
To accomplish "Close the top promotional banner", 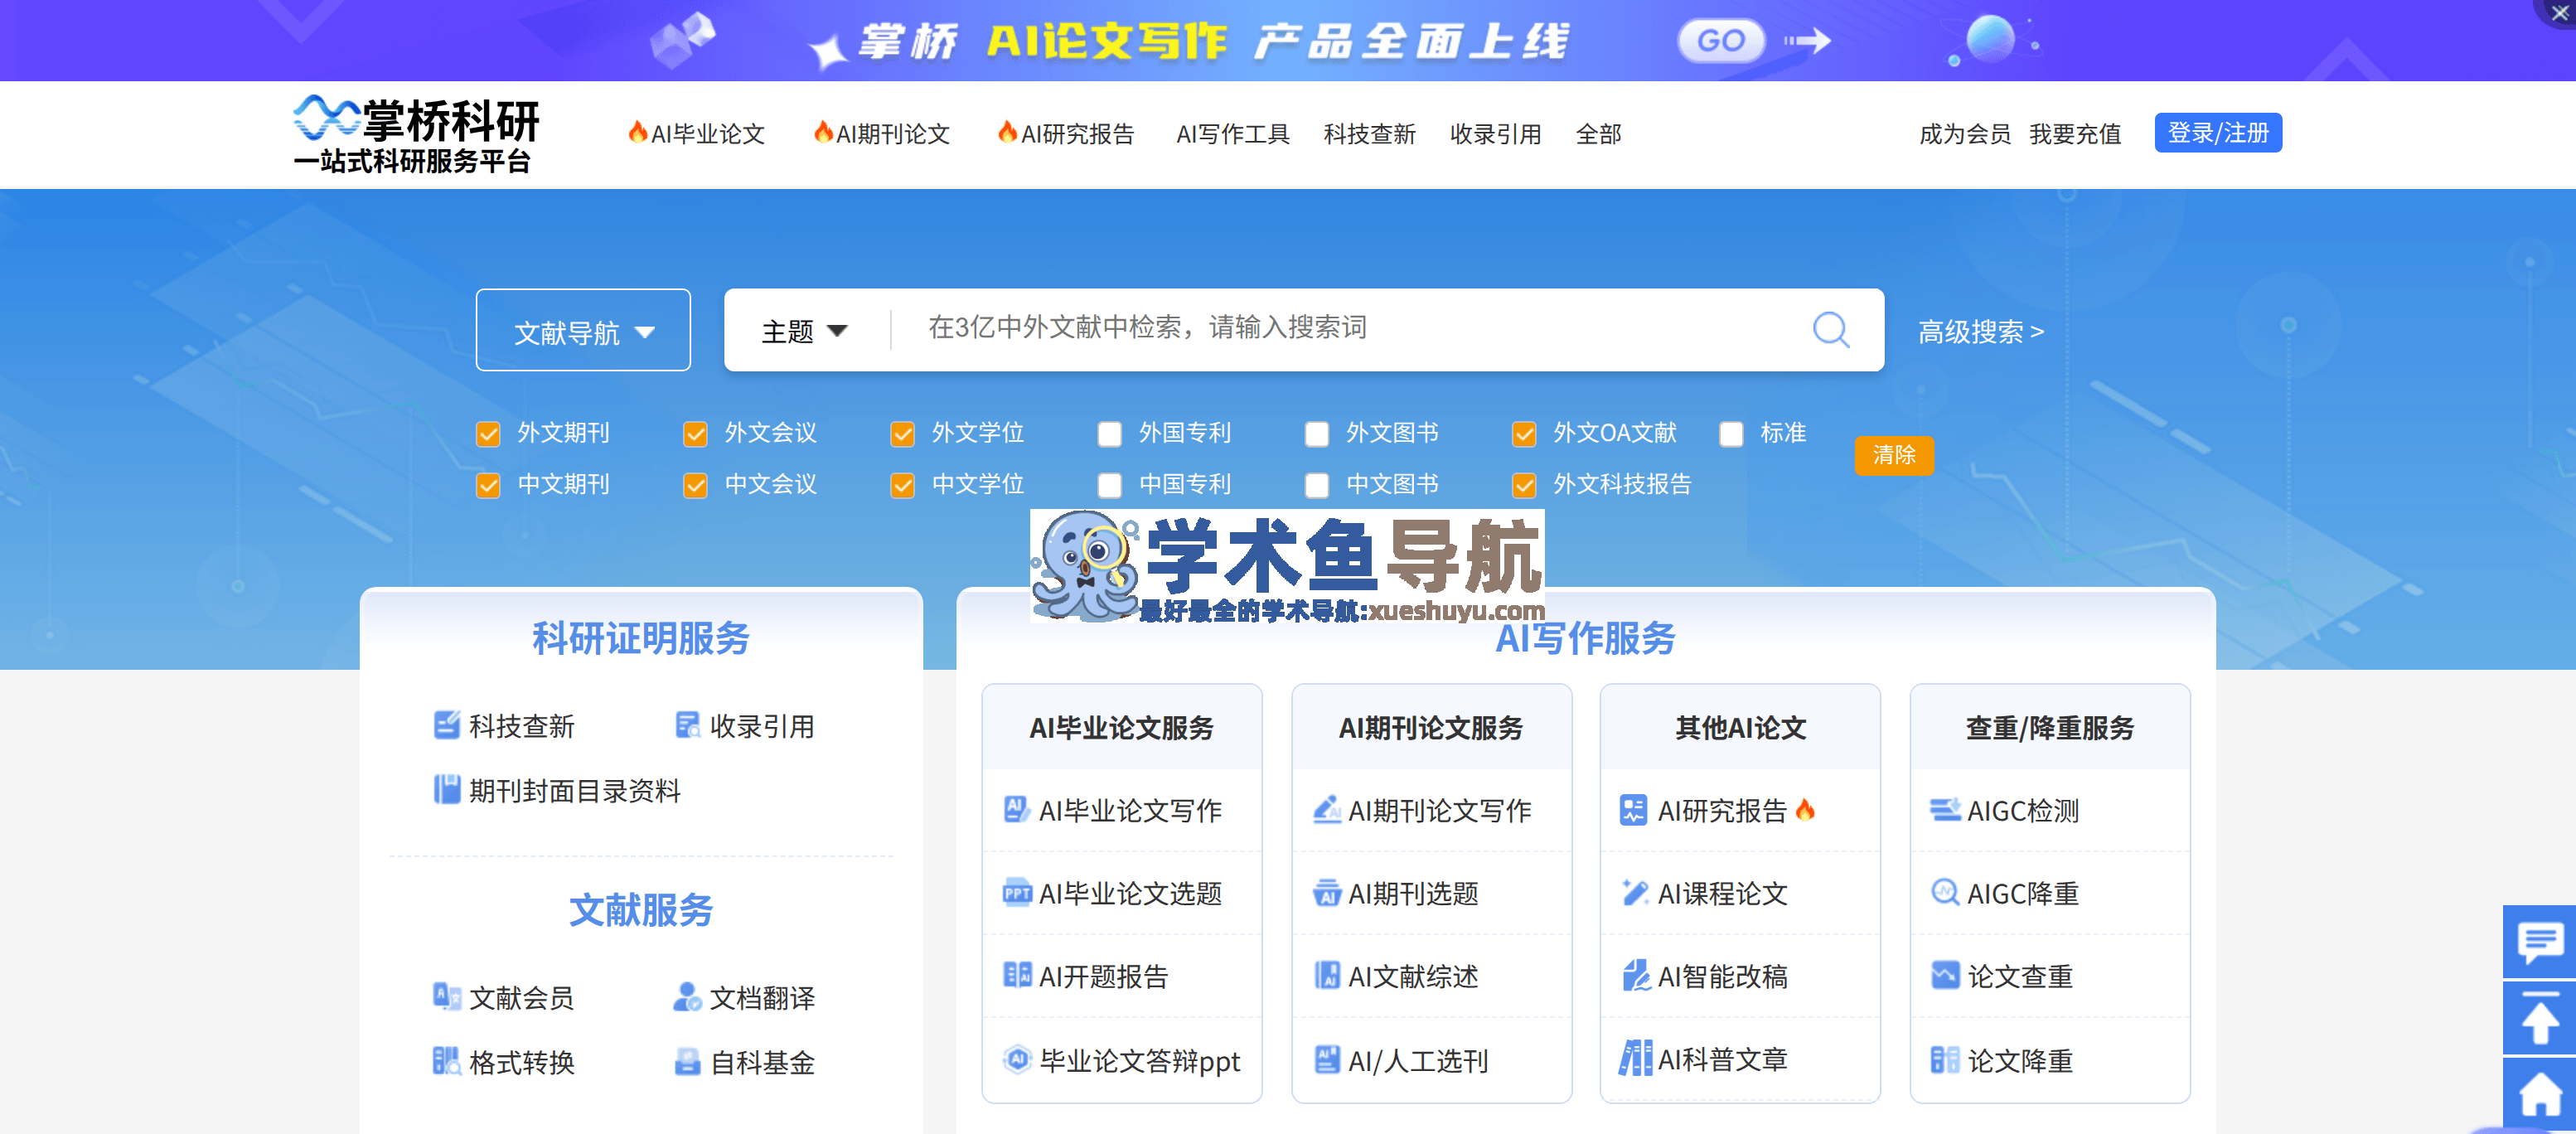I will click(2559, 13).
